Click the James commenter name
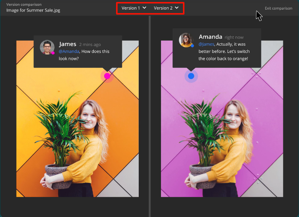The image size is (299, 217). point(68,44)
